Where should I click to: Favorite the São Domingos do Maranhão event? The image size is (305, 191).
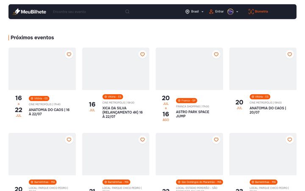click(216, 140)
